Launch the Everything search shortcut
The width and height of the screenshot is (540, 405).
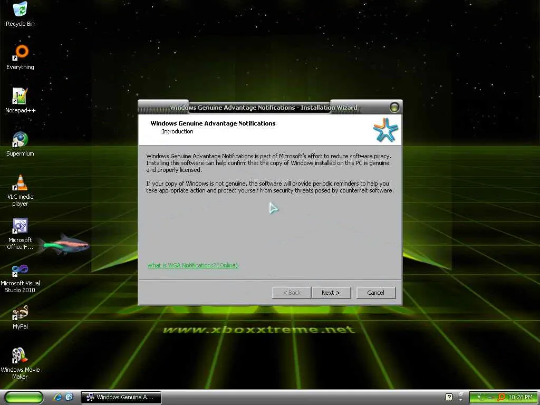(20, 57)
